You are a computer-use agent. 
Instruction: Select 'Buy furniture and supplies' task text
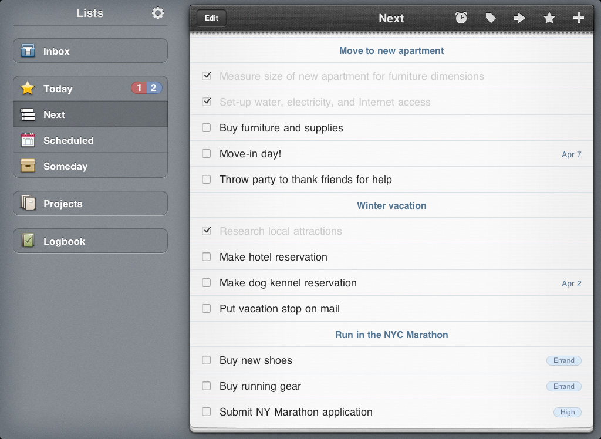click(x=281, y=128)
